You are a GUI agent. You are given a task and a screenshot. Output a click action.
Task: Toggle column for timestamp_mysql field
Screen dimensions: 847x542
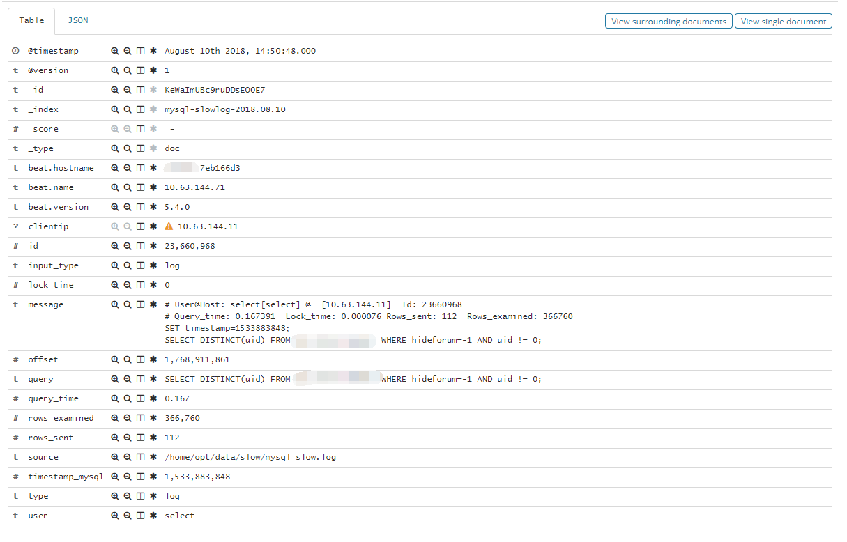click(x=140, y=477)
